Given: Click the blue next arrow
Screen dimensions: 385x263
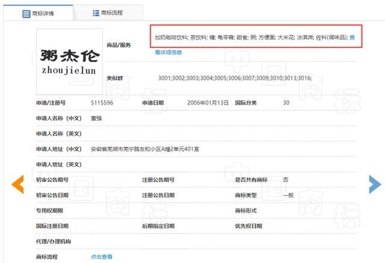Looking at the screenshot, I should 375,184.
